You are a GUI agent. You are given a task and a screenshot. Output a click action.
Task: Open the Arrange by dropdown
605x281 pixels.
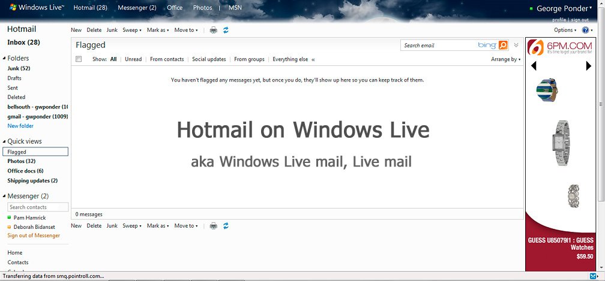click(505, 59)
